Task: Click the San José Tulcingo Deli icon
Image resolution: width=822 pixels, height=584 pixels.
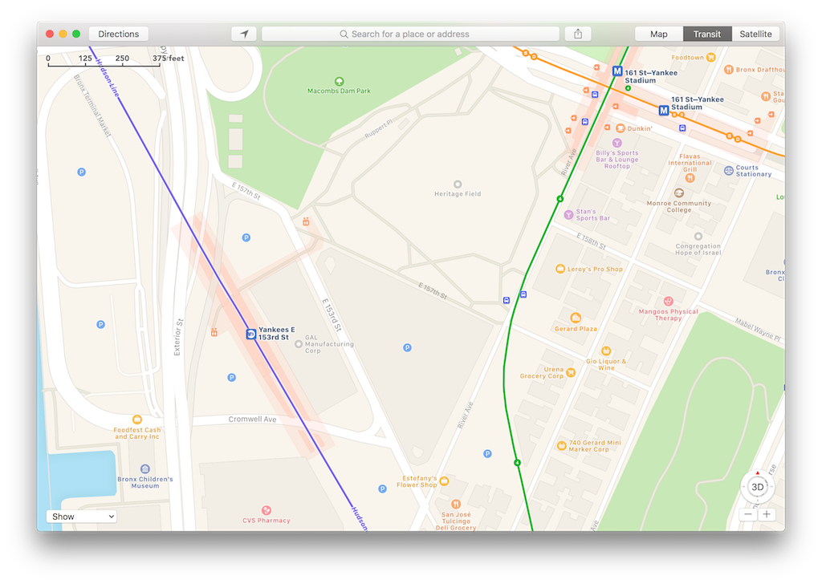Action: point(456,505)
